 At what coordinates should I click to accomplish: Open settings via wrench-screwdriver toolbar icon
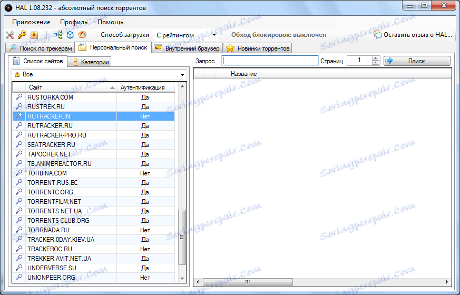click(x=9, y=35)
